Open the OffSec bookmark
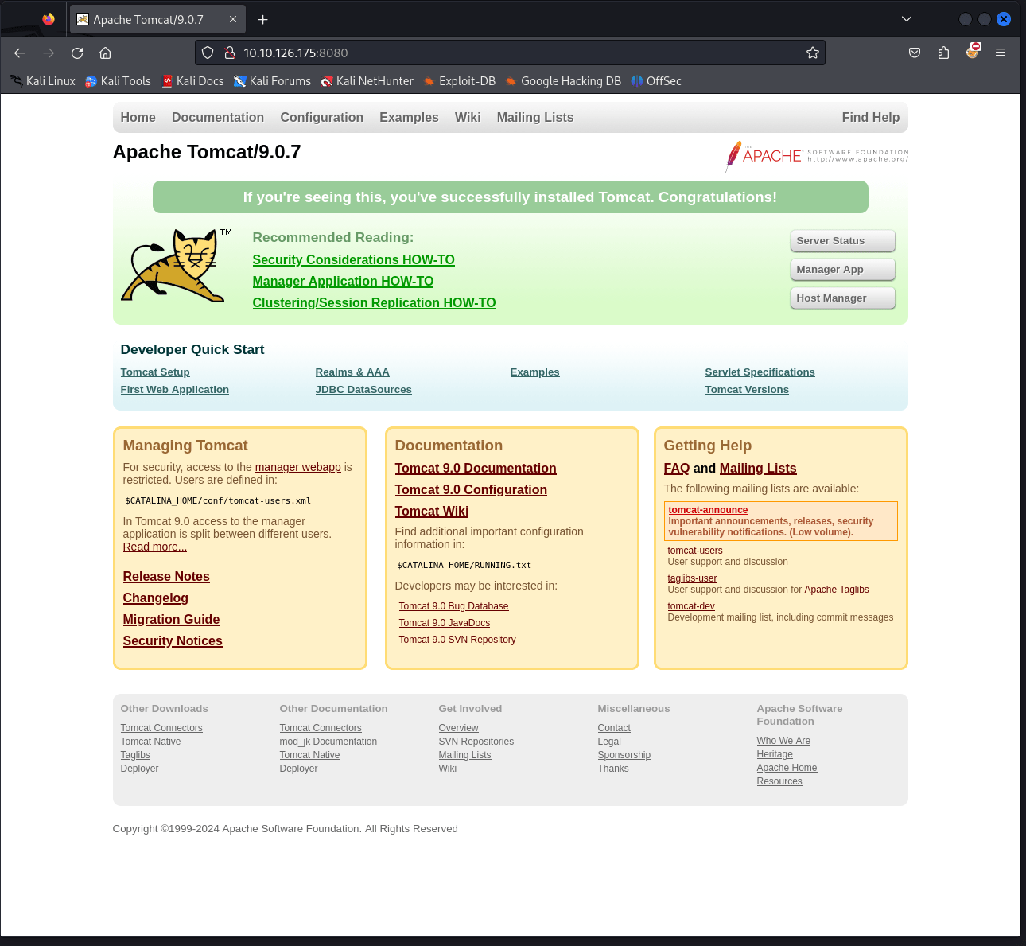The height and width of the screenshot is (946, 1026). point(656,81)
